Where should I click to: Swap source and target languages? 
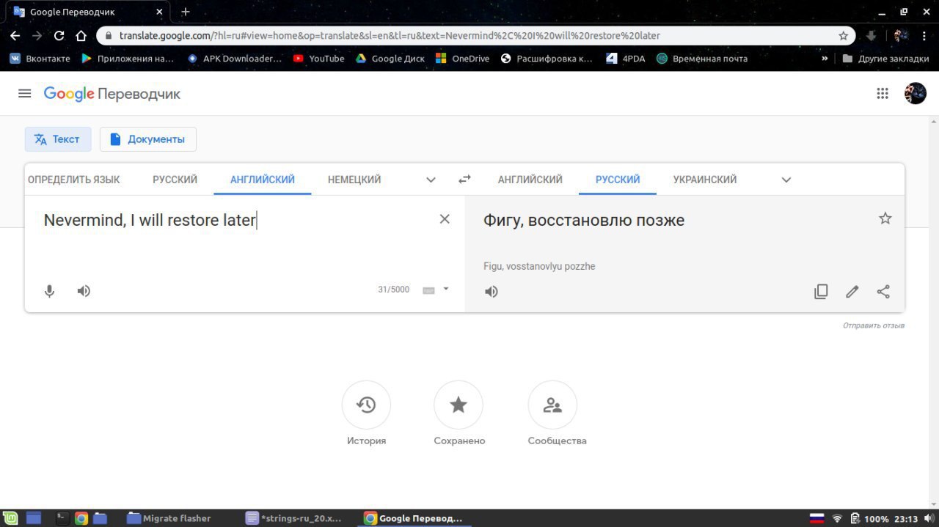click(464, 179)
